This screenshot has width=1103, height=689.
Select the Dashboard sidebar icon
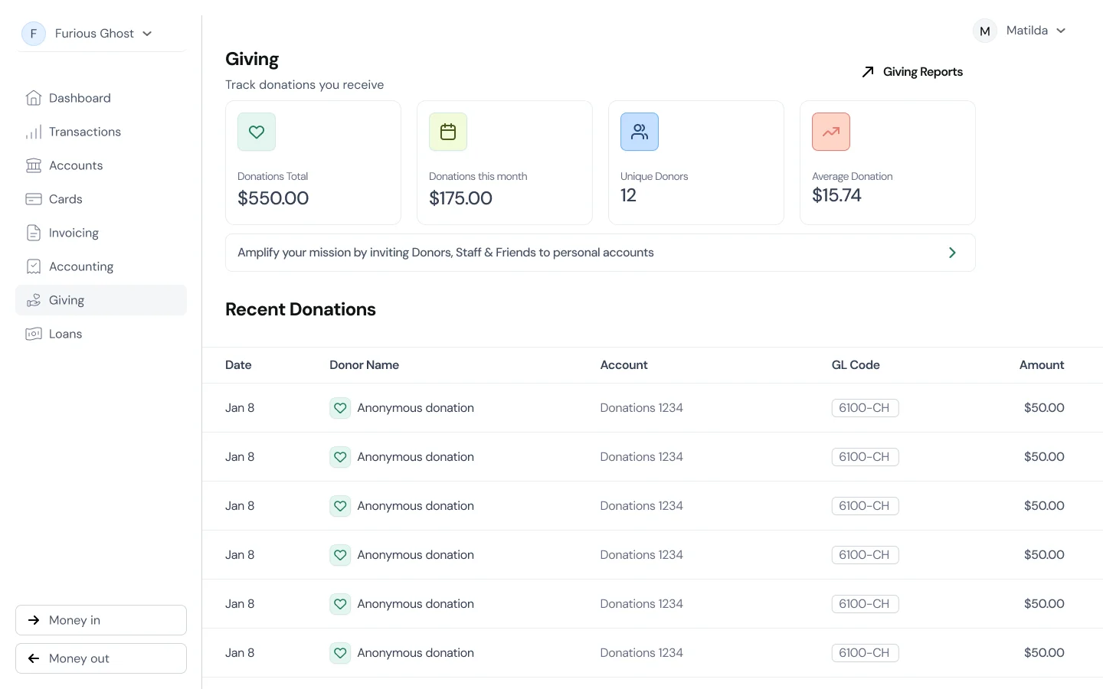click(34, 98)
